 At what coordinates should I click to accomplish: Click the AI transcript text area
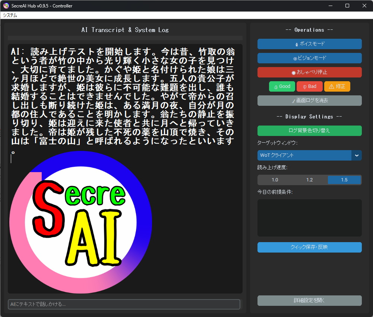(x=125, y=169)
